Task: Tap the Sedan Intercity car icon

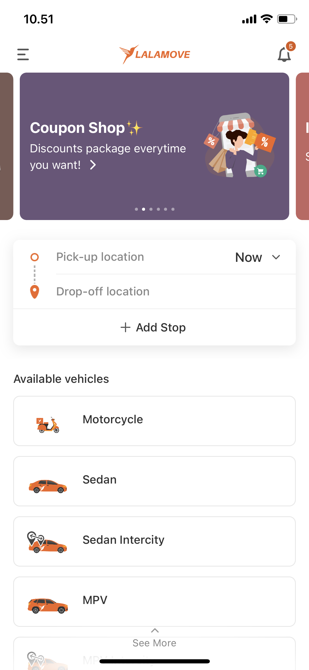Action: [x=47, y=542]
